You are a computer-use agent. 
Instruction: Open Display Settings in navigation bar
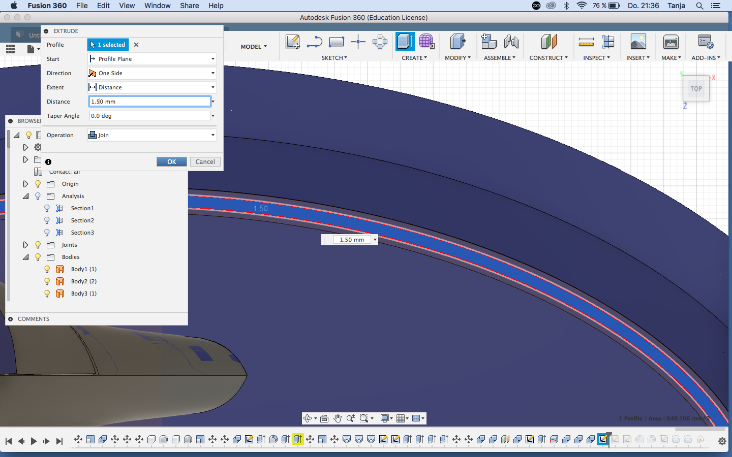tap(385, 418)
